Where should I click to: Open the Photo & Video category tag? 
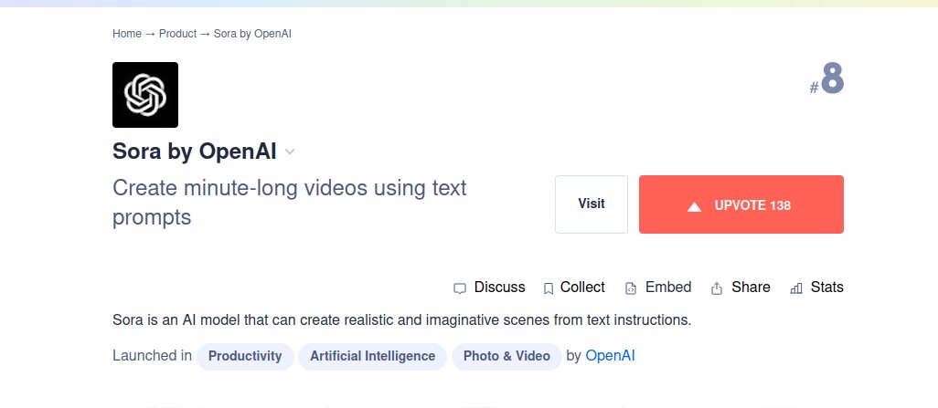(x=506, y=356)
